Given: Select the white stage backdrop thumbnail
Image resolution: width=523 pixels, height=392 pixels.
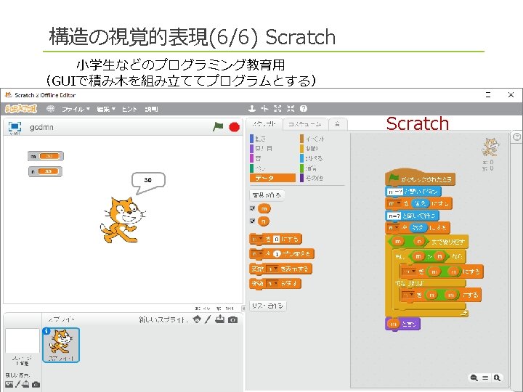Looking at the screenshot, I should (x=23, y=340).
